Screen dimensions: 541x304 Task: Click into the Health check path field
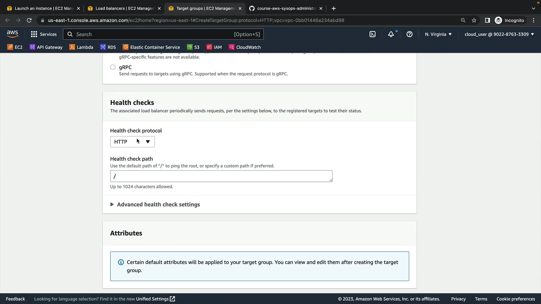[221, 176]
